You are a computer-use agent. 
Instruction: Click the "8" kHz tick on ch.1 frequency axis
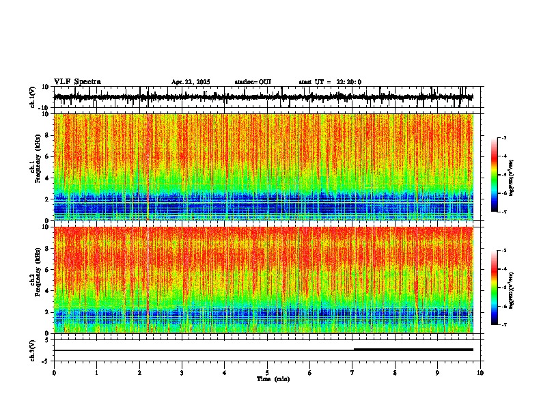(48, 135)
